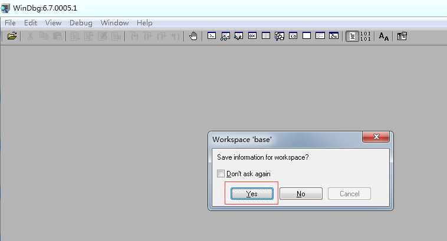Expand the File menu
Screen dimensions: 447x241
click(x=10, y=23)
